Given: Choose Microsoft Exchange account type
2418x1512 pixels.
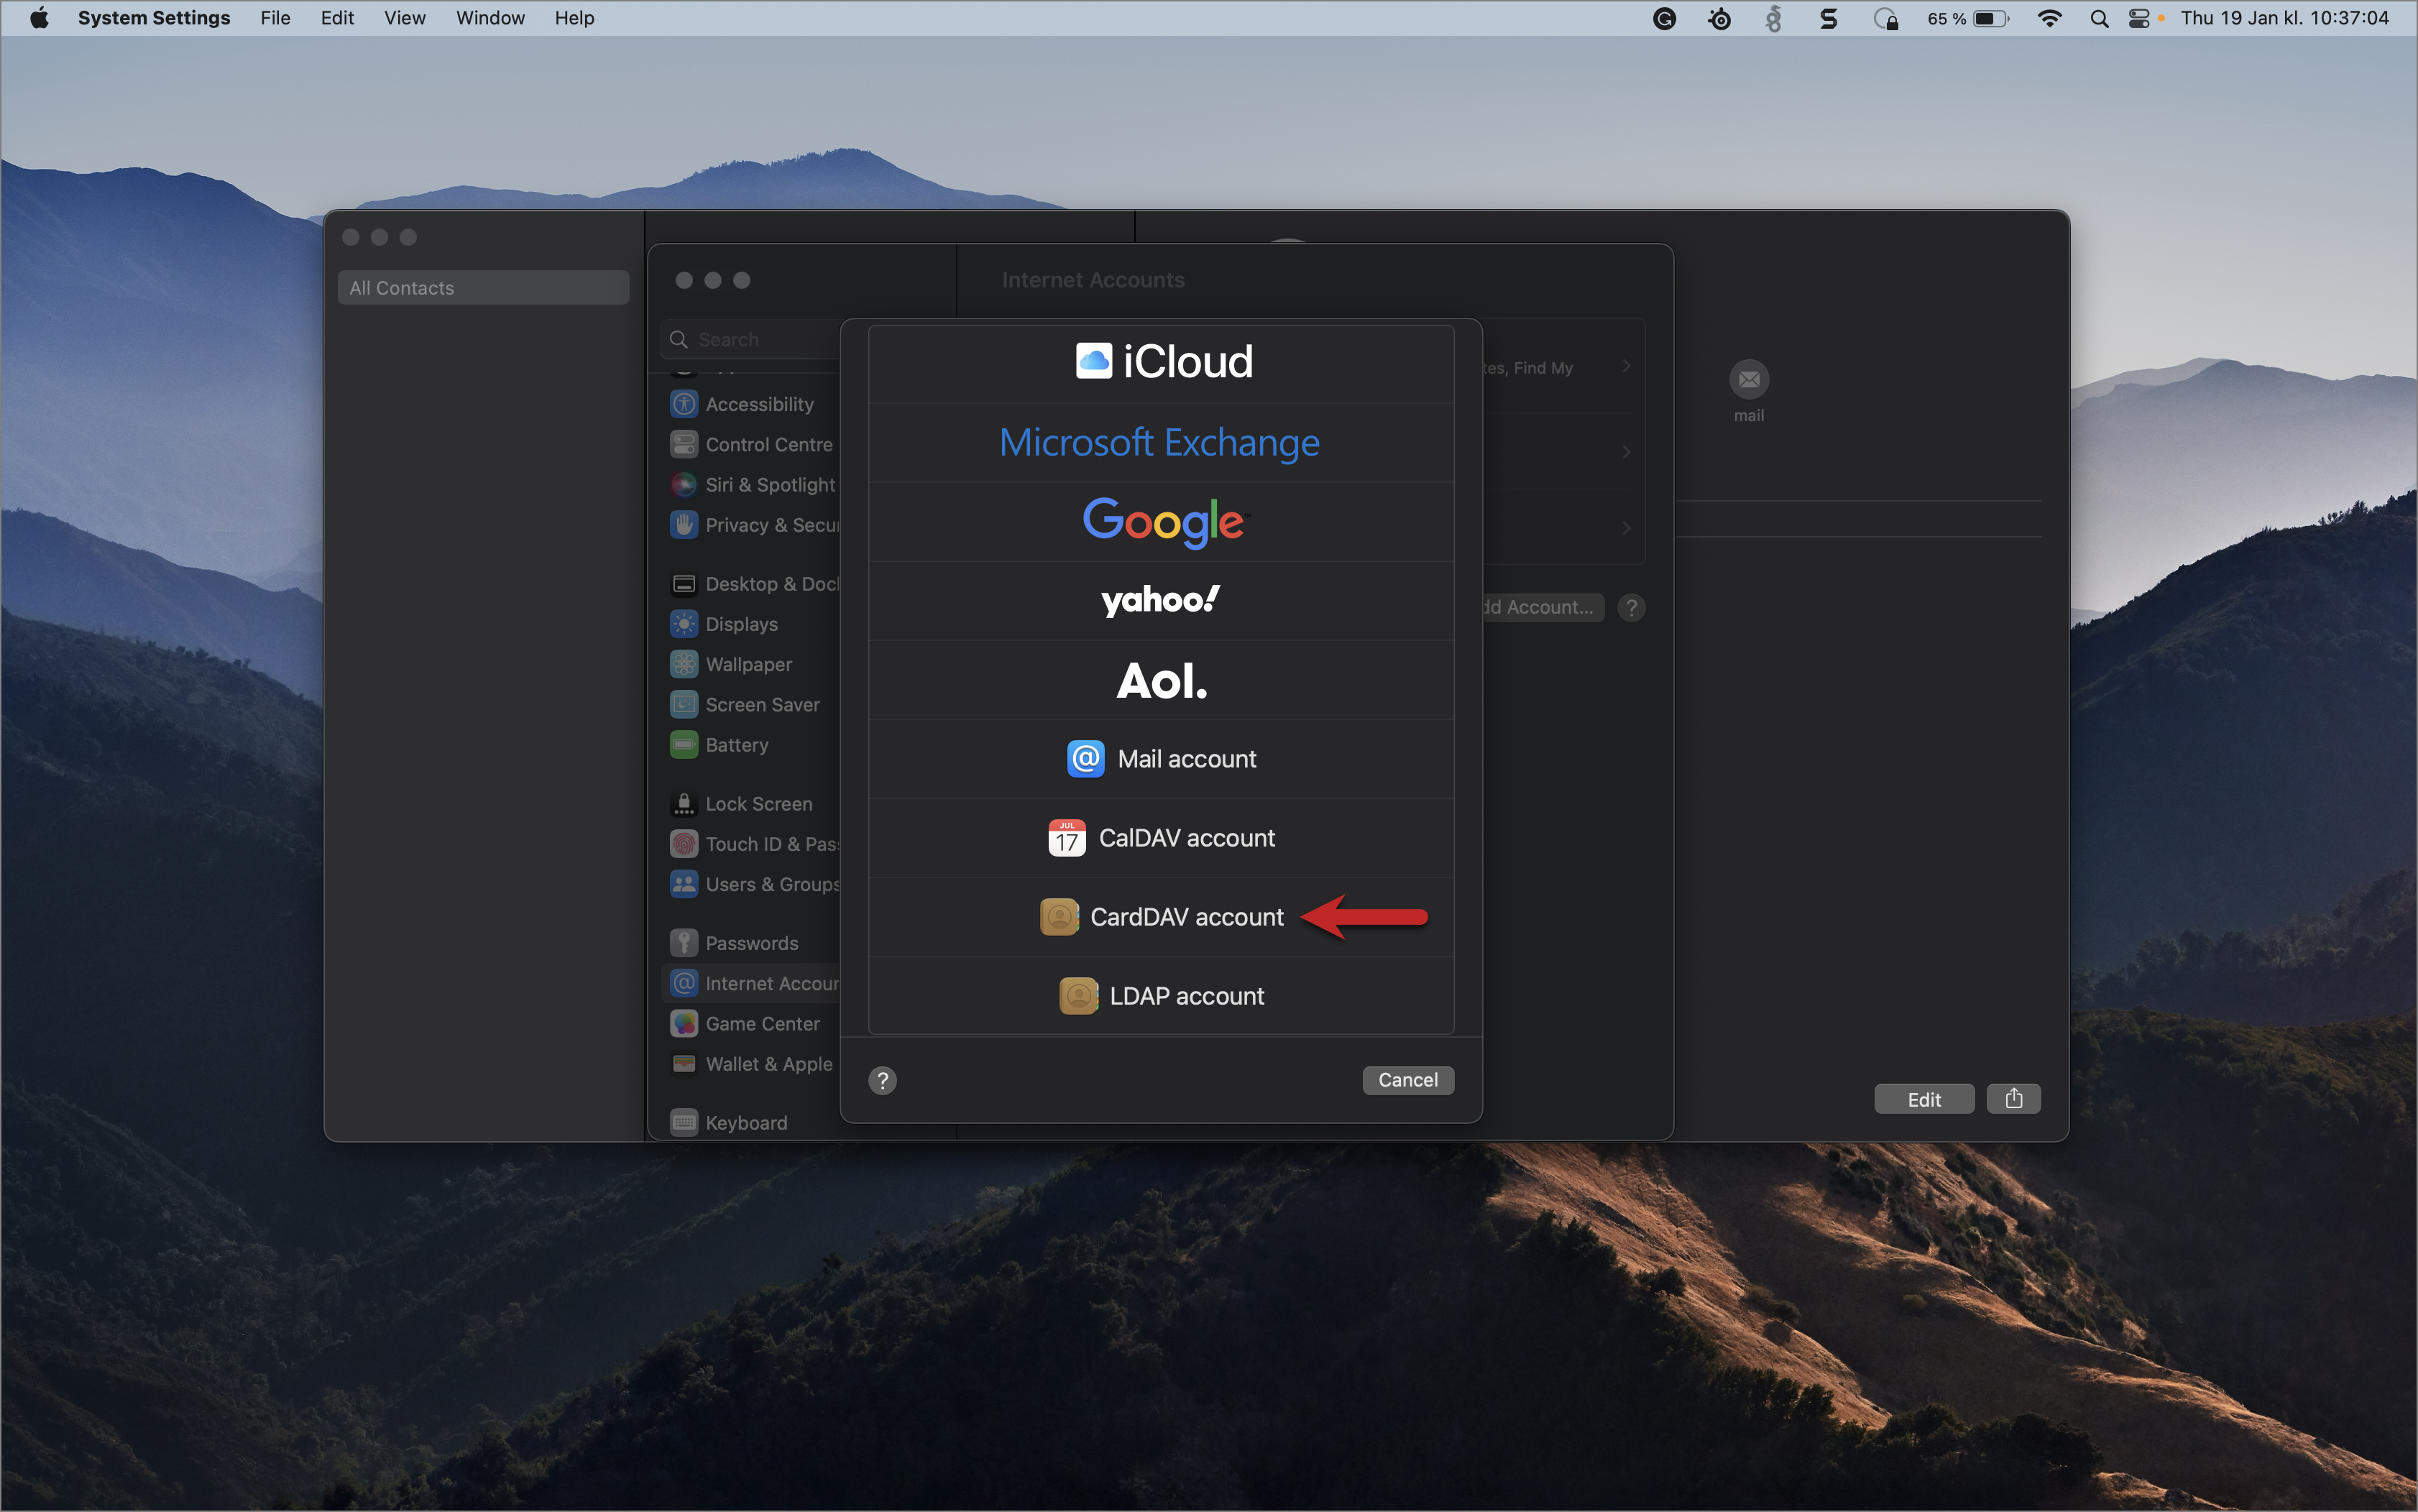Looking at the screenshot, I should point(1161,443).
